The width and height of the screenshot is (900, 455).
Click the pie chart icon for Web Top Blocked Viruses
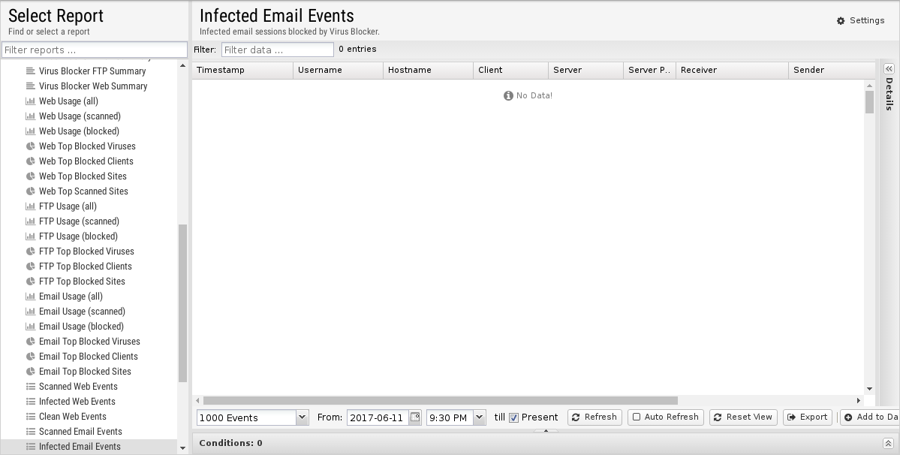pos(31,146)
